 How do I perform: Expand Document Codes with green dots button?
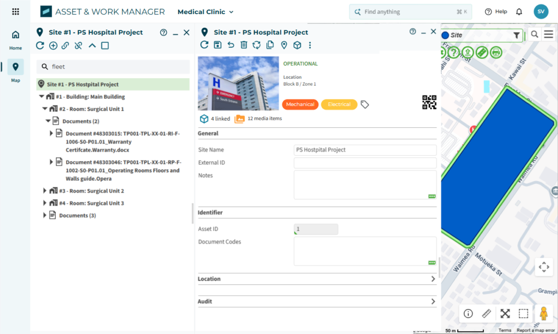coord(432,263)
